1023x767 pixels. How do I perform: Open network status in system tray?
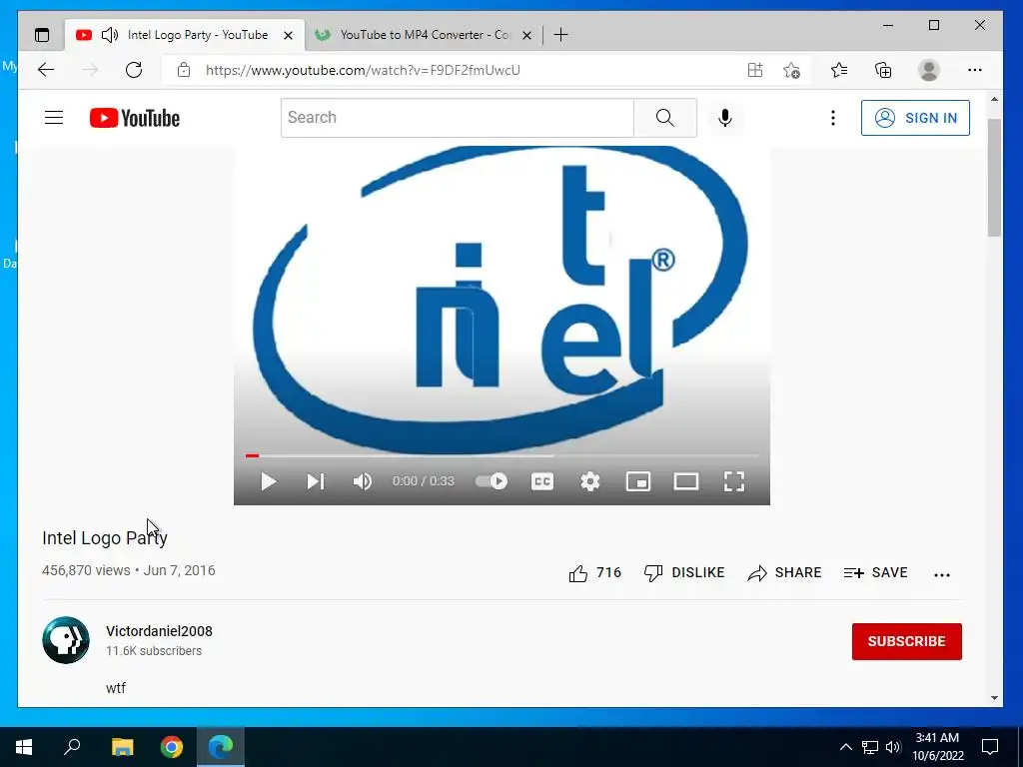click(870, 747)
